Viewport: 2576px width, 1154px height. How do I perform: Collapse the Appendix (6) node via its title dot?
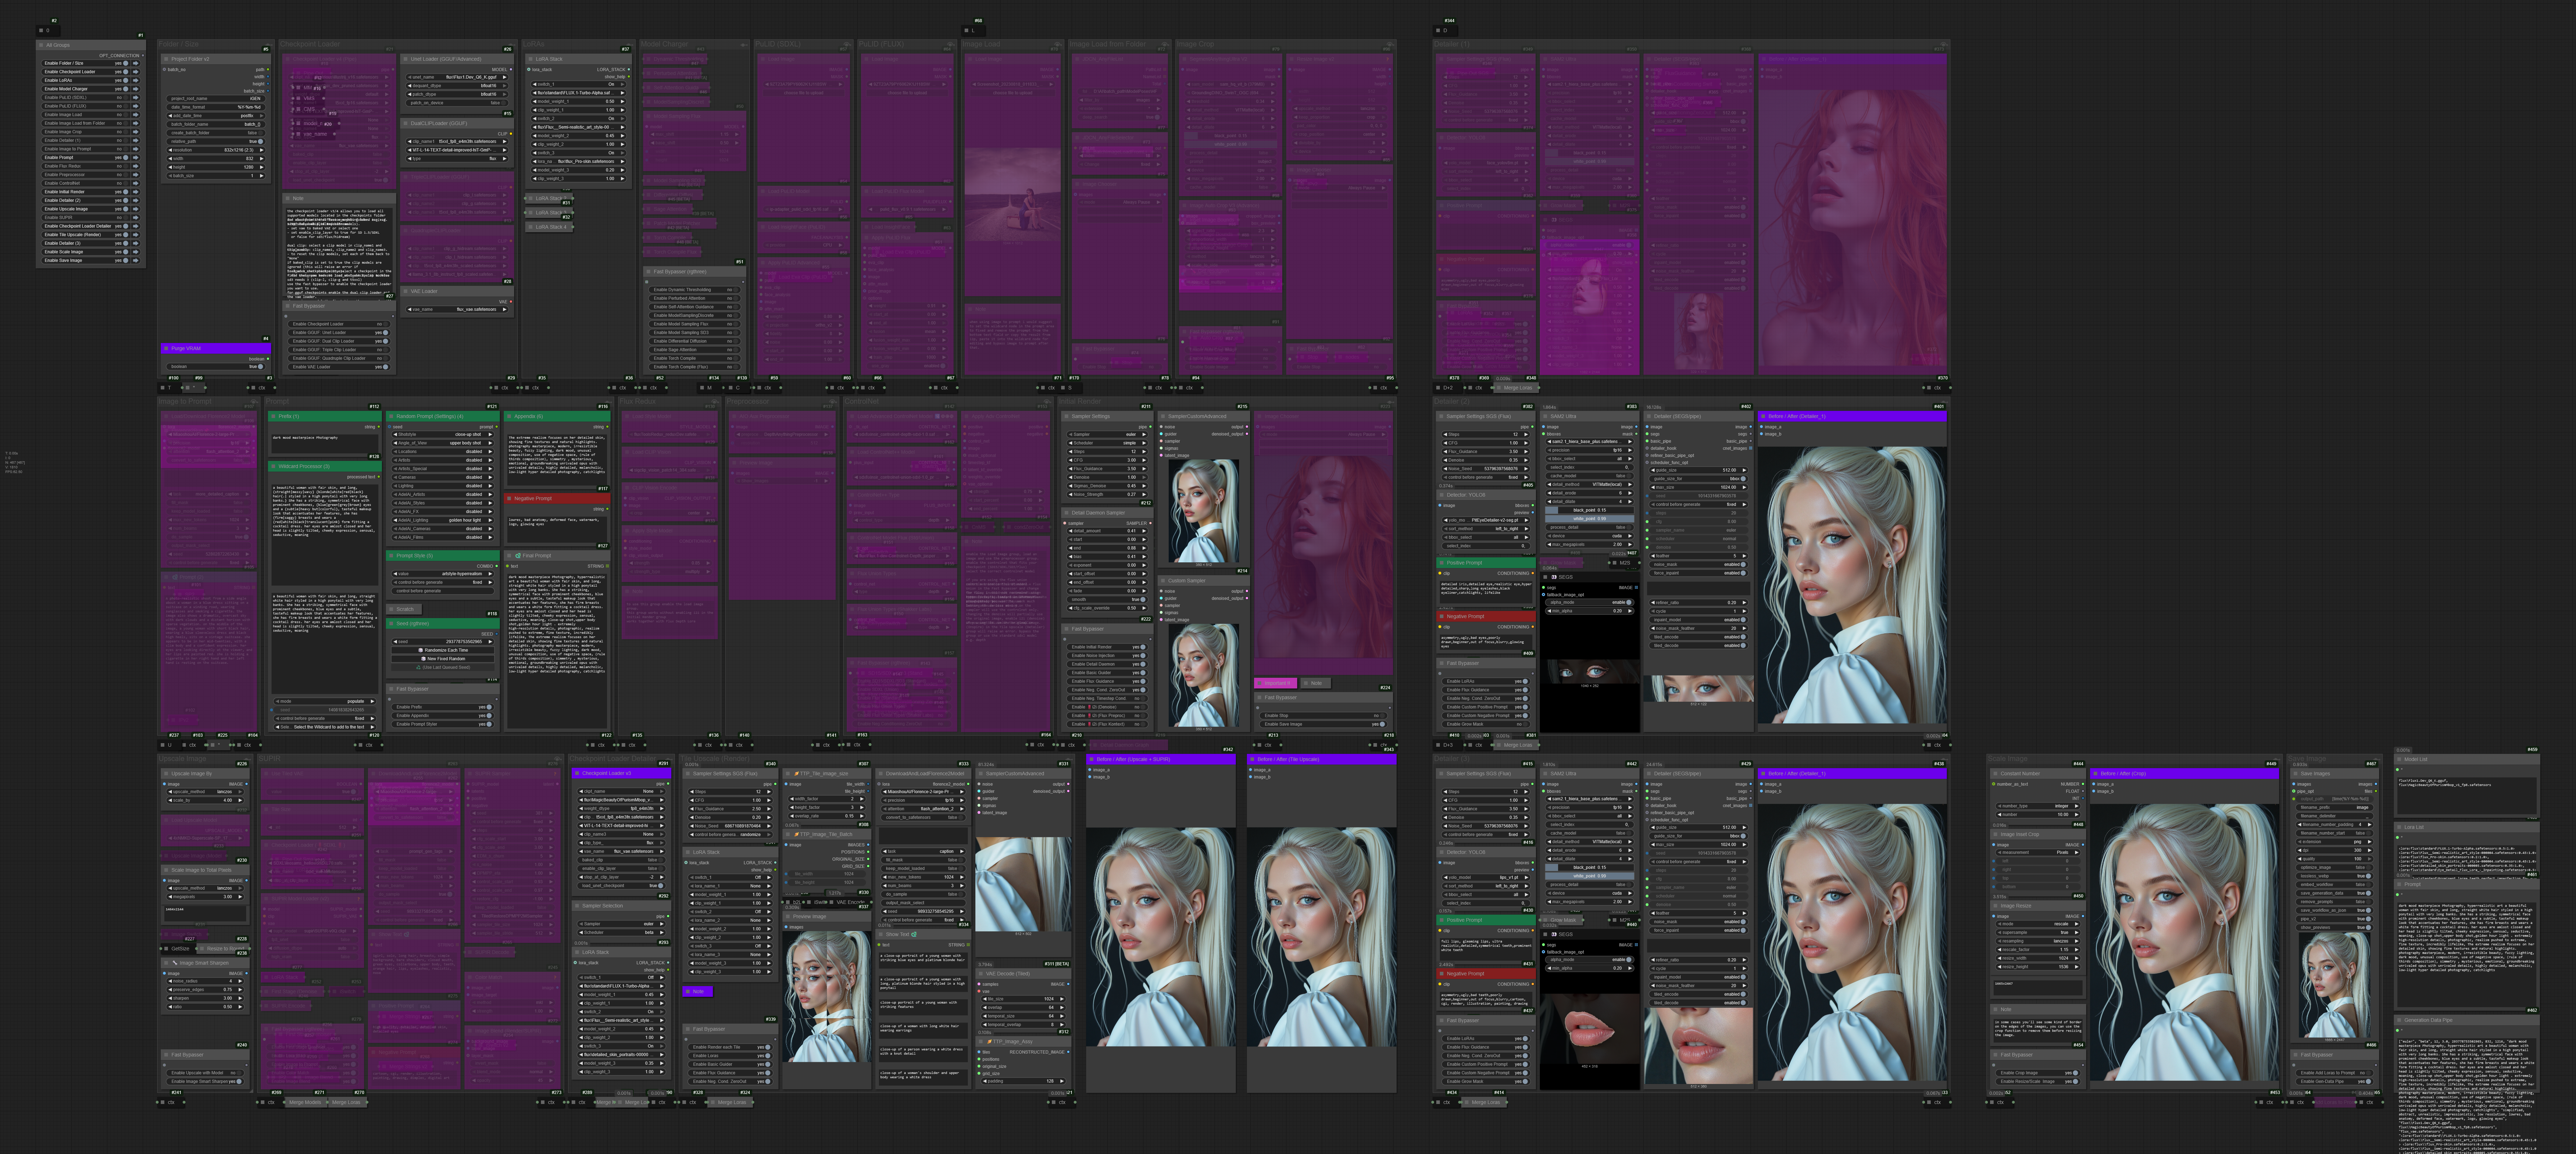click(x=509, y=416)
